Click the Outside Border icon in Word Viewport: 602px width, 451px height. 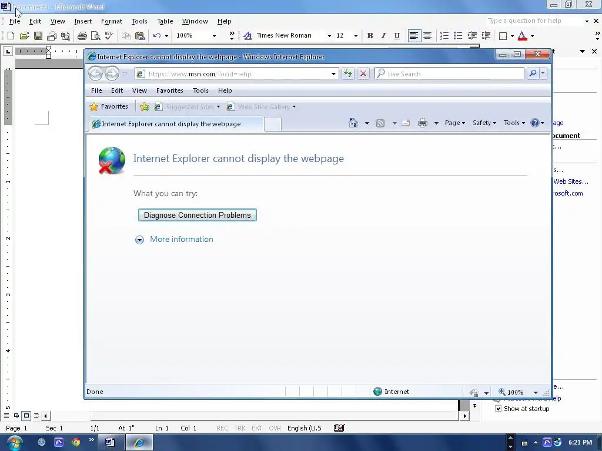pos(503,36)
